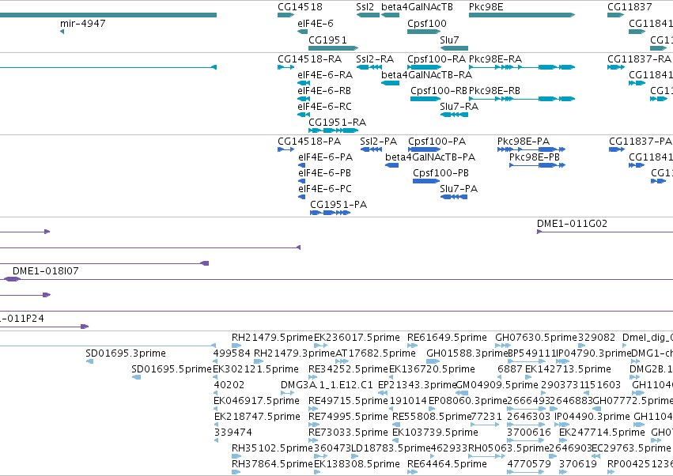Select the RE64464.5prime EST label
Image resolution: width=673 pixels, height=476 pixels.
pyautogui.click(x=448, y=464)
